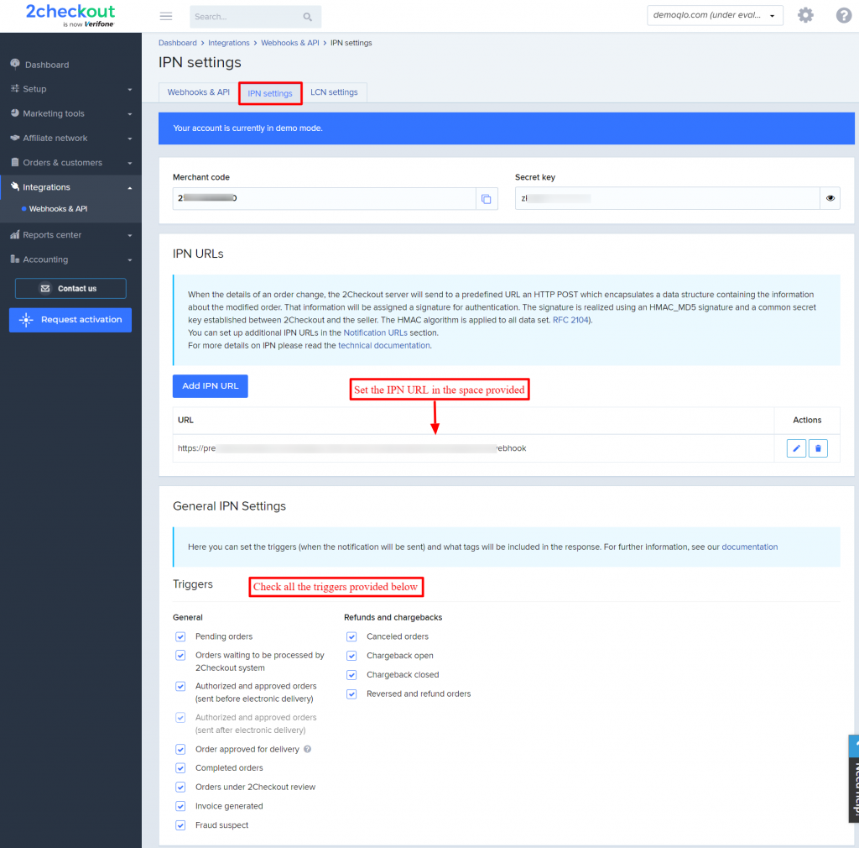Click the Affiliate network handshake icon

(x=15, y=138)
